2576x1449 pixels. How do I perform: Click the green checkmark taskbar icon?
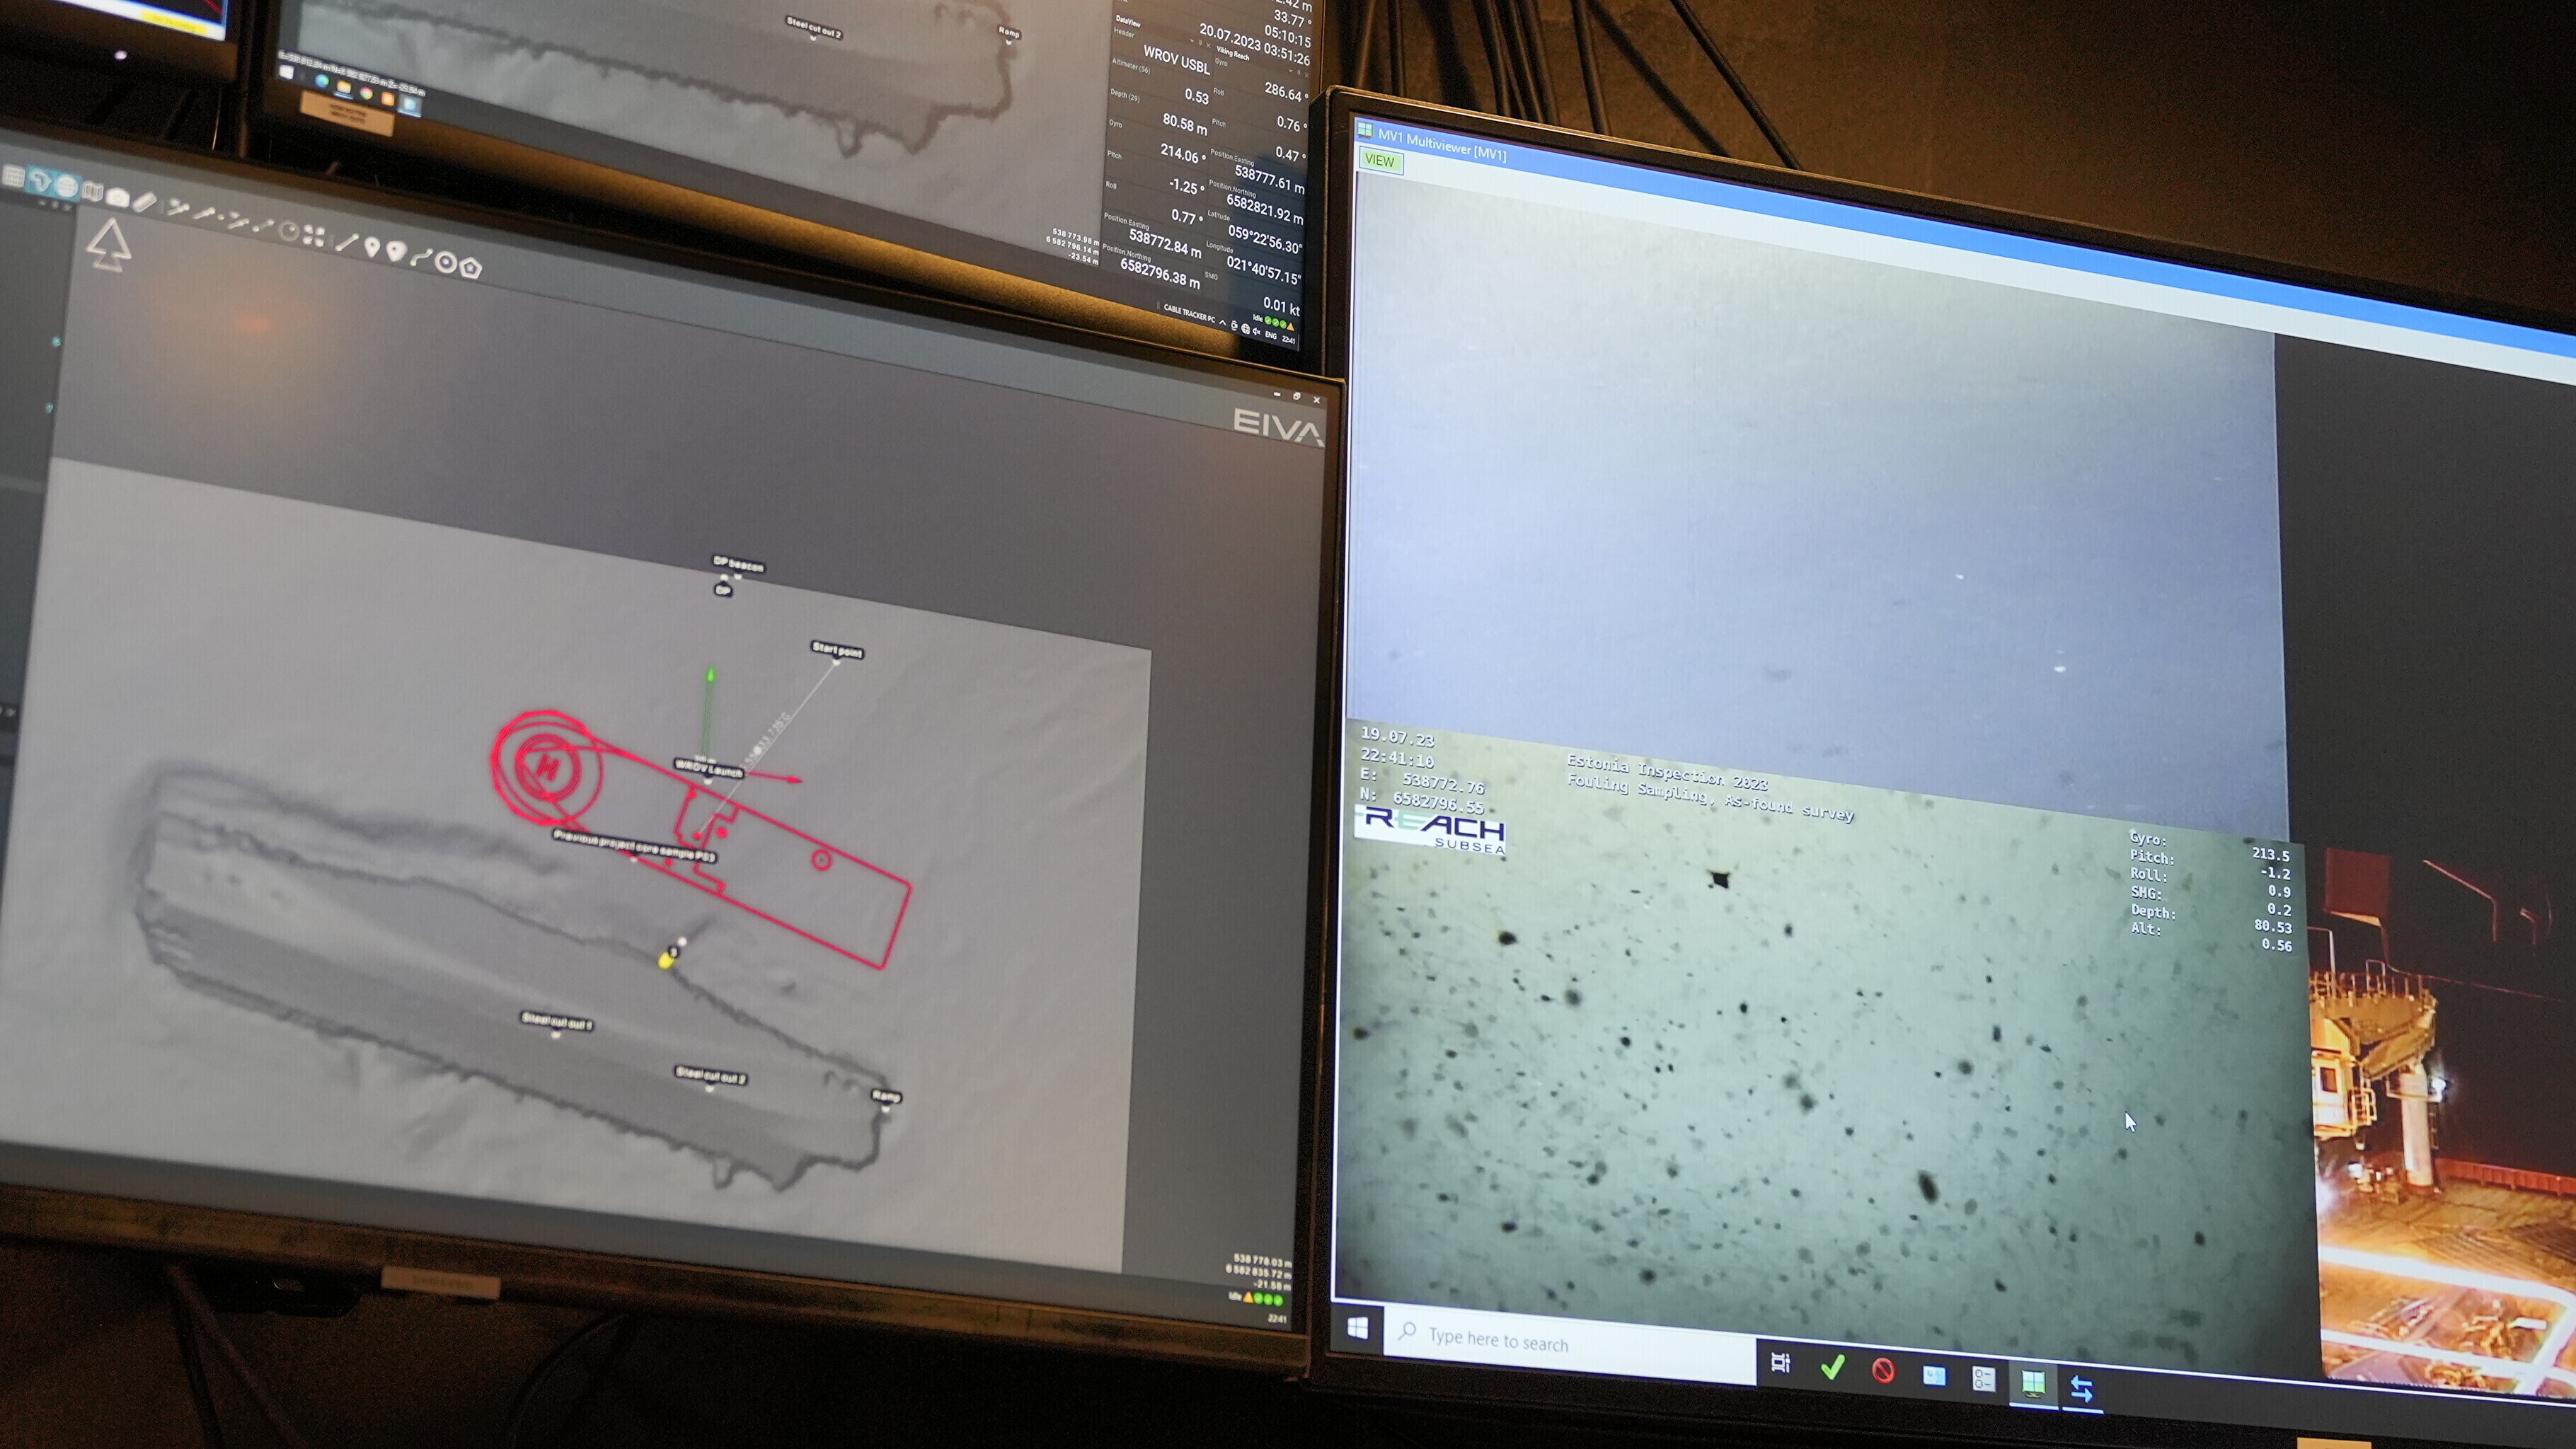pos(1832,1368)
